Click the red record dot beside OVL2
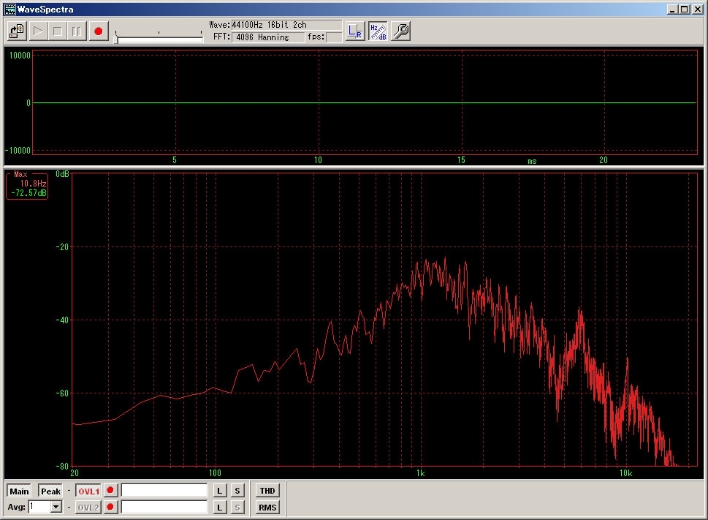Viewport: 708px width, 520px height. point(110,507)
